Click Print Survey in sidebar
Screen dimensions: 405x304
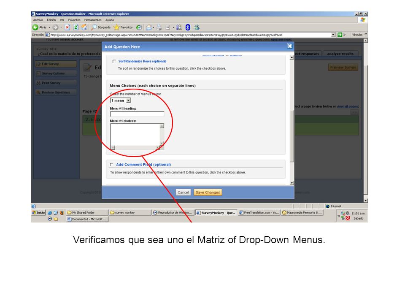[x=56, y=83]
